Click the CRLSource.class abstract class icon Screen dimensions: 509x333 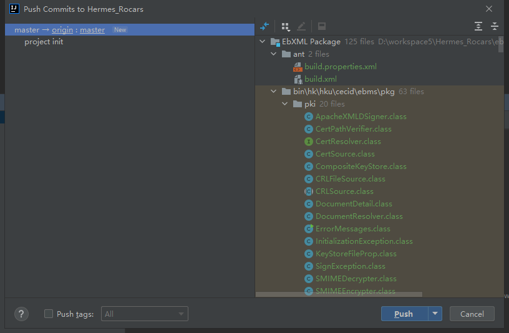[308, 191]
